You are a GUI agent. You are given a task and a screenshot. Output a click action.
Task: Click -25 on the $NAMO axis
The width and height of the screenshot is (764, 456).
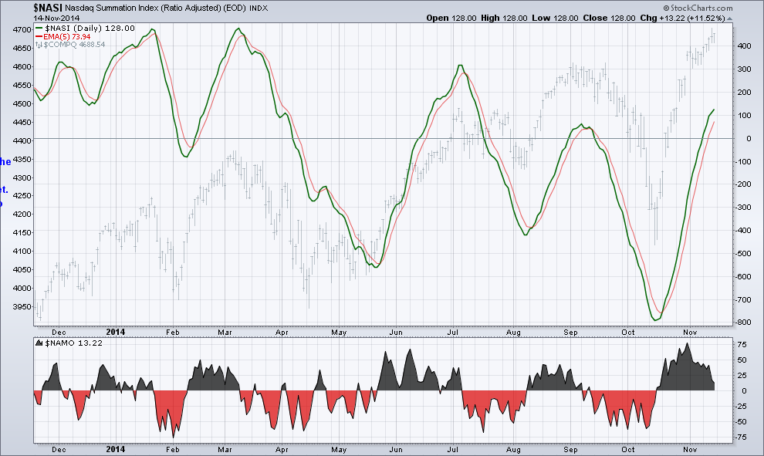click(741, 407)
